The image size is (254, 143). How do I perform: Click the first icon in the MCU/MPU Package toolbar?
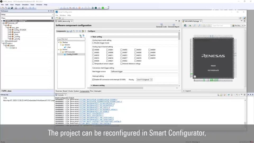tap(185, 25)
